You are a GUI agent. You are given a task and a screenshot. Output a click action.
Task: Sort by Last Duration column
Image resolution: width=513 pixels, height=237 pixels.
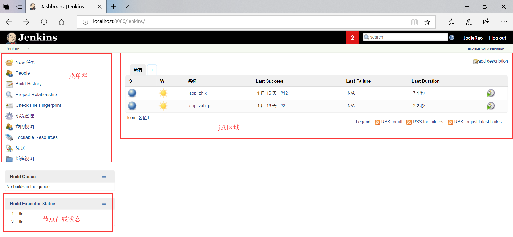pos(426,81)
